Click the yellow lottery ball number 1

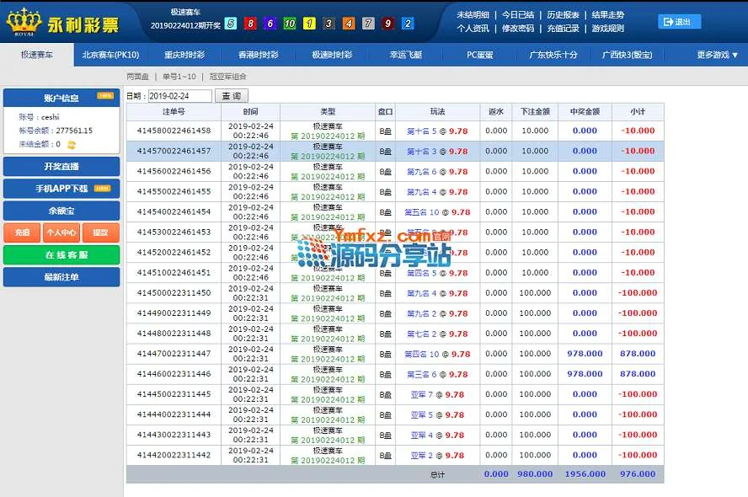309,24
